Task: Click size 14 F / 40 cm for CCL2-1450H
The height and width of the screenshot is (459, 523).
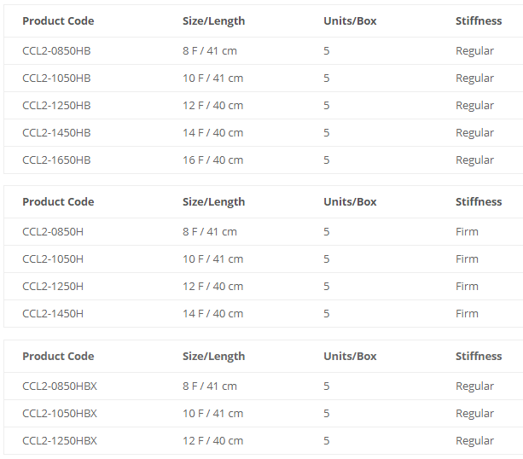Action: 212,314
